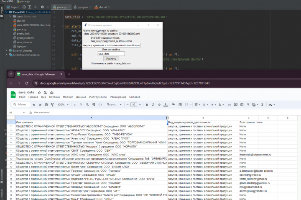301x200 pixels.
Task: Open the Вставка menu in Sheets
Action: 54,97
